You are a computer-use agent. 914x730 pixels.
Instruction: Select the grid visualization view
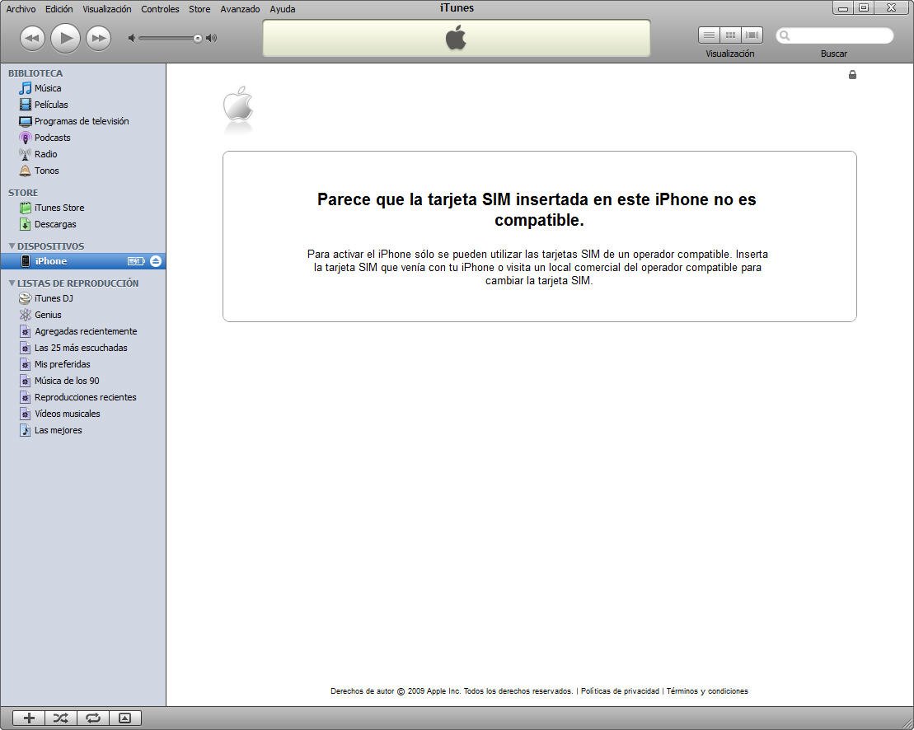point(730,35)
